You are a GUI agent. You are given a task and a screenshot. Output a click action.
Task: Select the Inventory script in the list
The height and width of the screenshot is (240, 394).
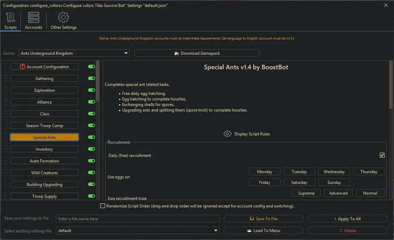(44, 149)
